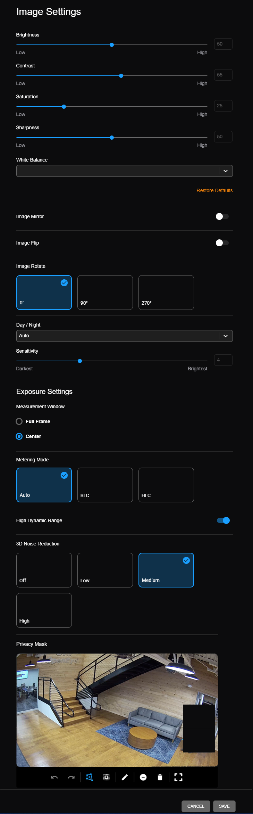The height and width of the screenshot is (814, 253).
Task: Click the Sharpness value field showing 50
Action: pos(223,137)
